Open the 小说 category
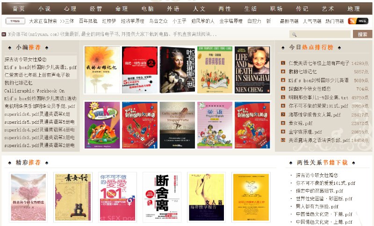The height and width of the screenshot is (226, 374). [x=44, y=9]
